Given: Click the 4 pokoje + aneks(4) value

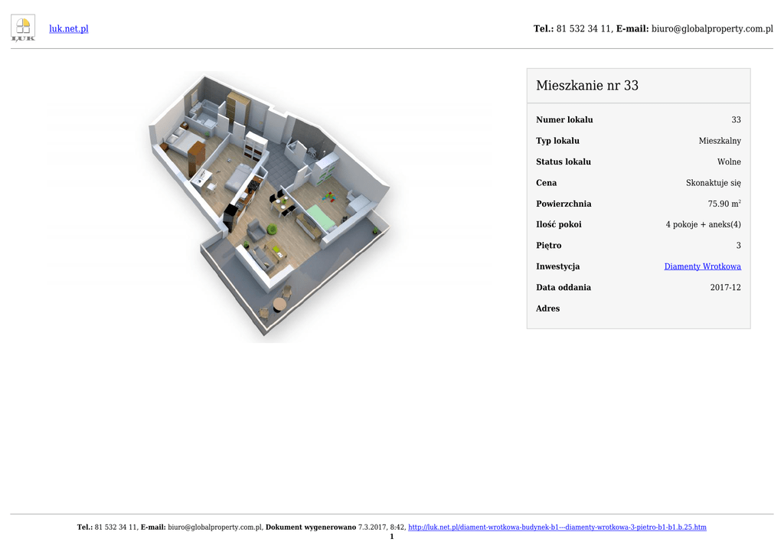Looking at the screenshot, I should (703, 225).
